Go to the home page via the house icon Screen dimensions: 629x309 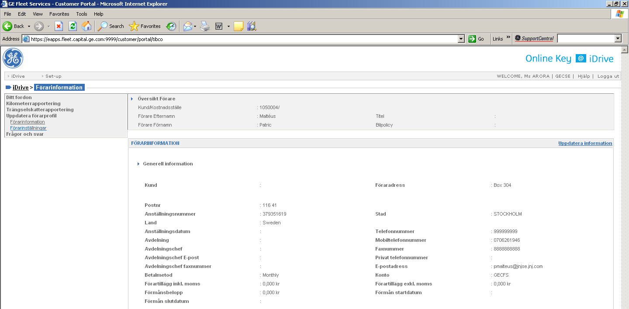pos(86,26)
